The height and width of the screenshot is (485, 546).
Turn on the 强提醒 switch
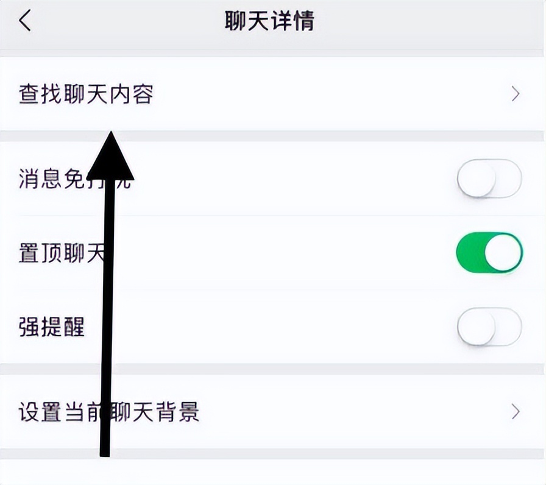click(488, 327)
